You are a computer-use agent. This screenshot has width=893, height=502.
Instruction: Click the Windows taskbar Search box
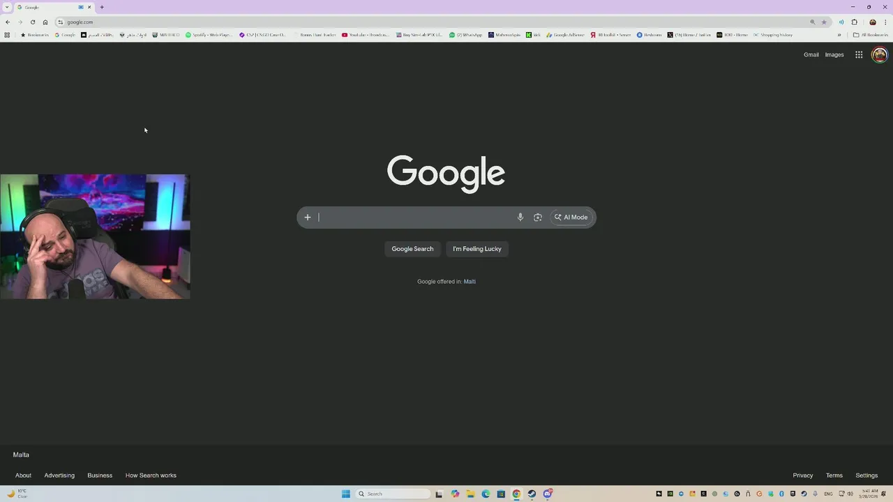click(393, 494)
